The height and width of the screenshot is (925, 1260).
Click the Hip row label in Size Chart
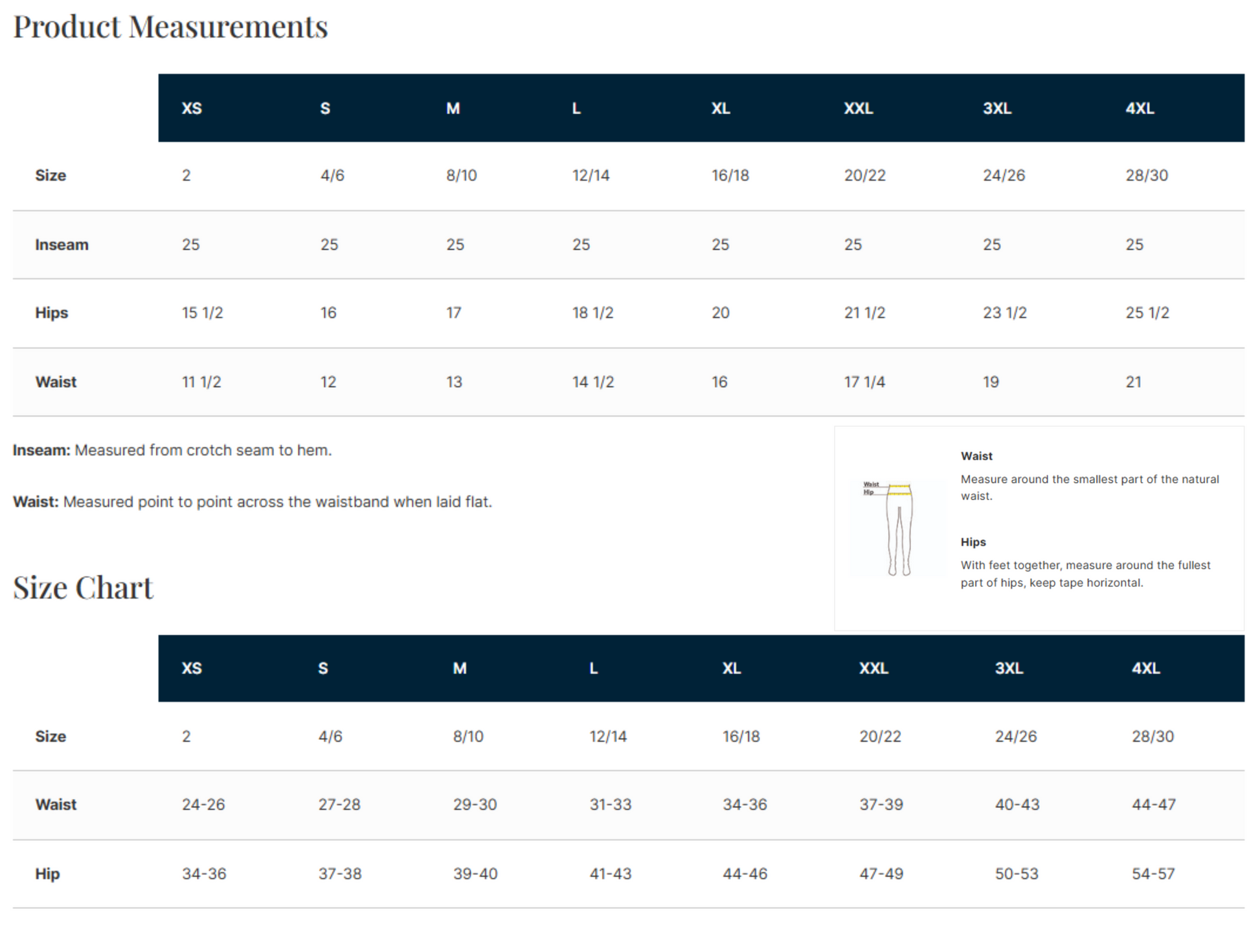coord(47,874)
